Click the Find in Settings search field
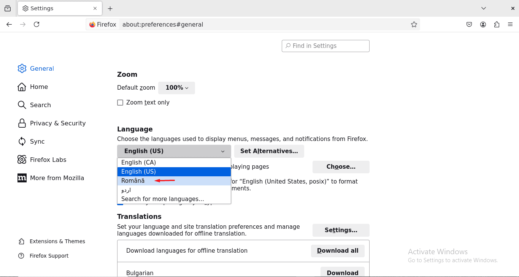Screen dimensions: 519x277 click(325, 46)
